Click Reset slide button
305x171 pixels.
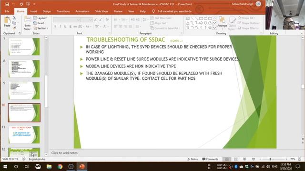[x=39, y=23]
